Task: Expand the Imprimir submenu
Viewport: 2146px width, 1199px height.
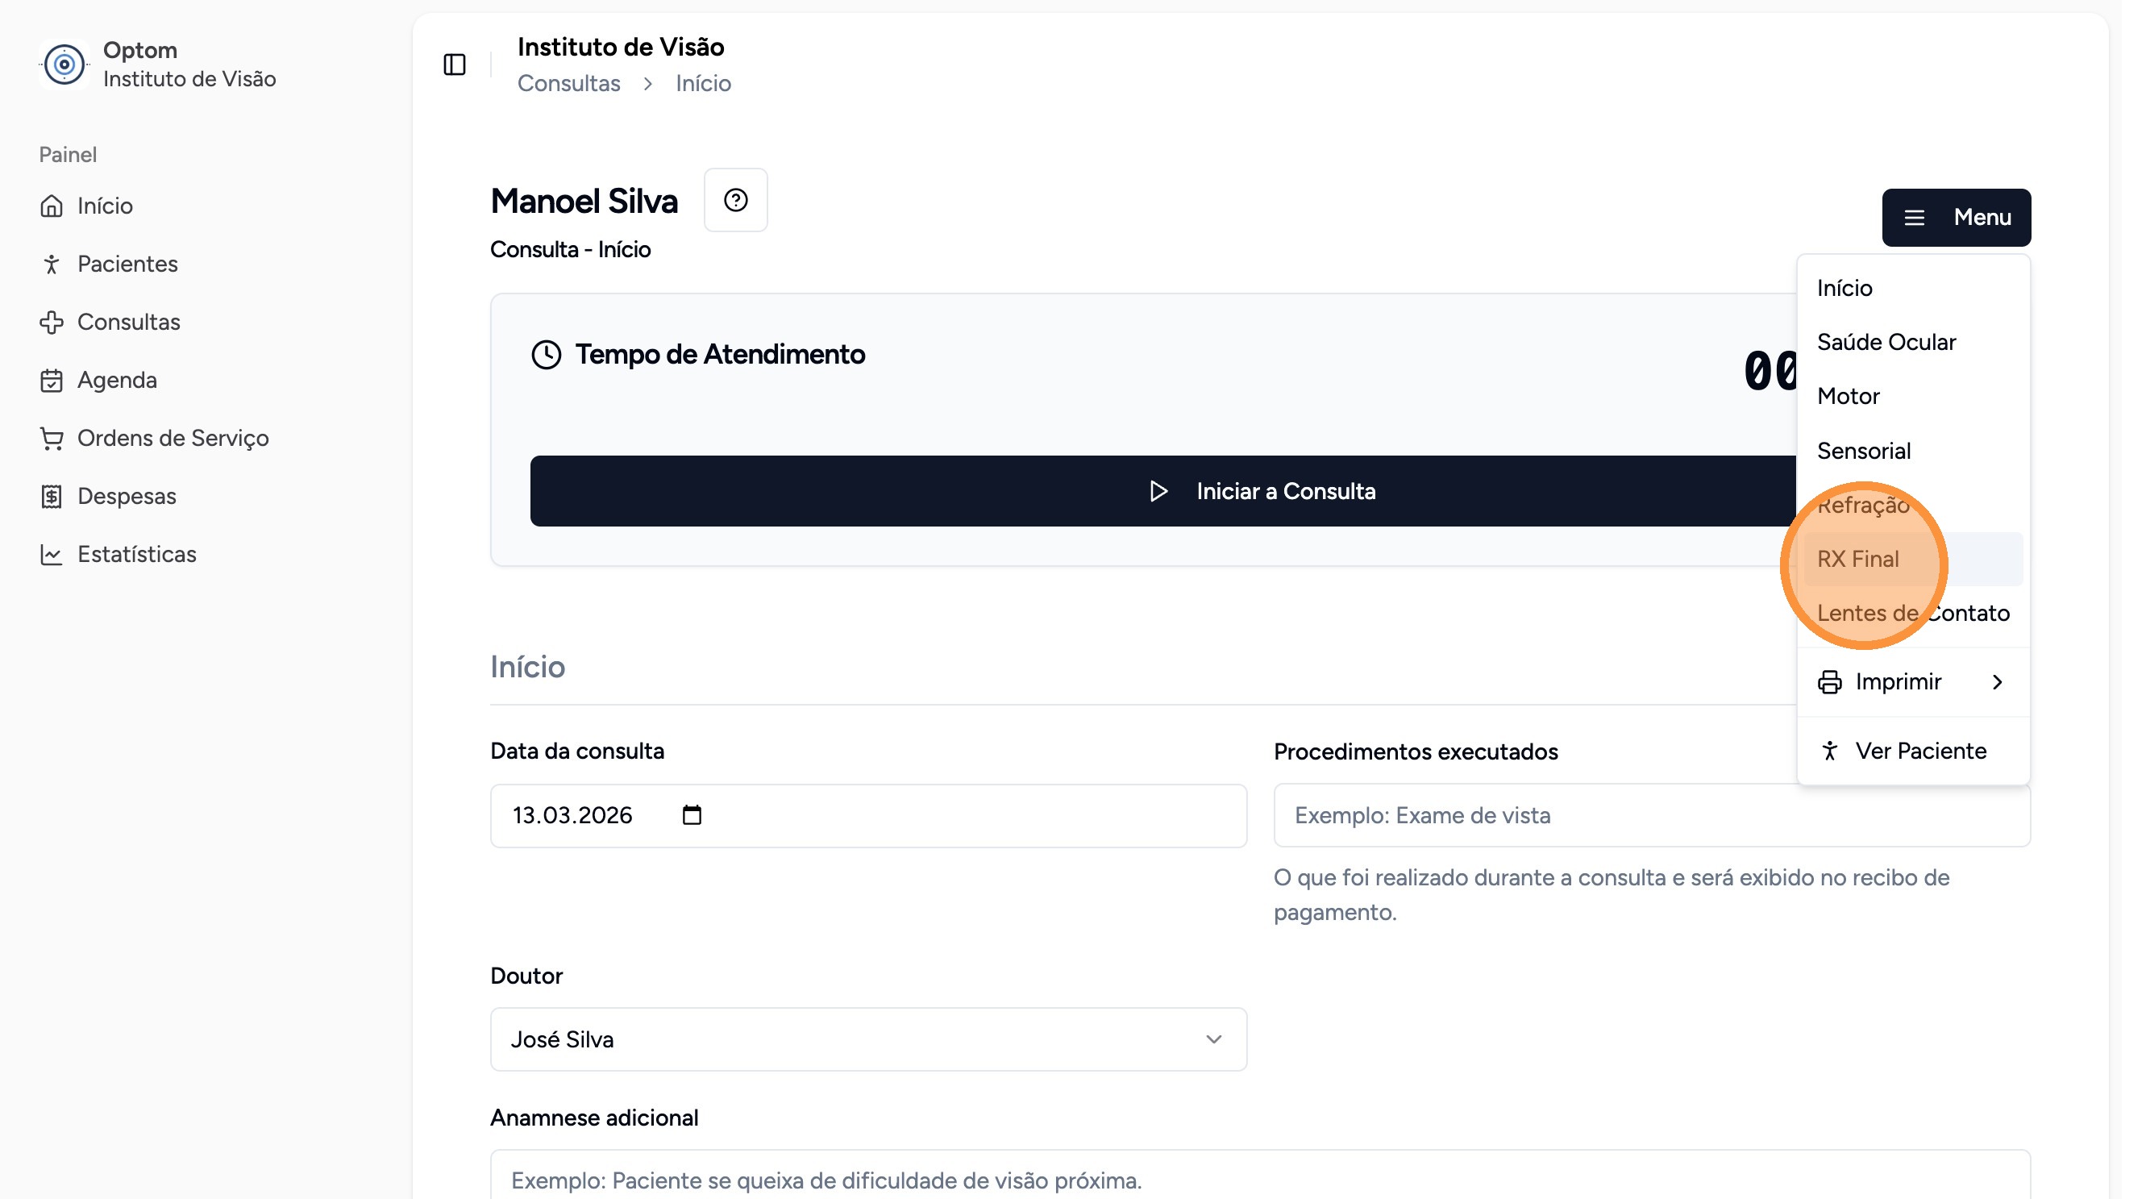Action: (x=1913, y=682)
